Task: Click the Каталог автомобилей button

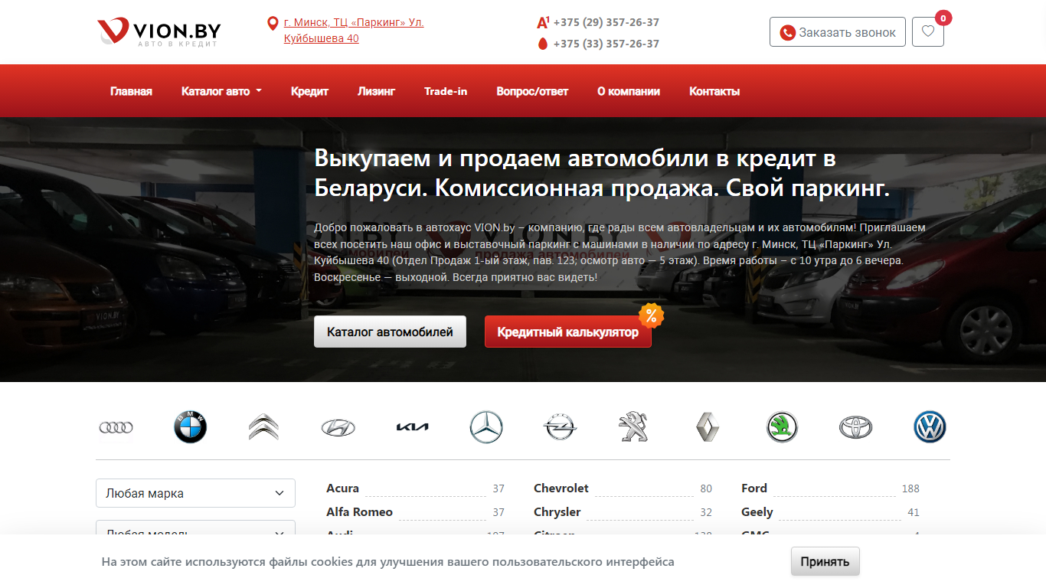Action: pyautogui.click(x=390, y=332)
